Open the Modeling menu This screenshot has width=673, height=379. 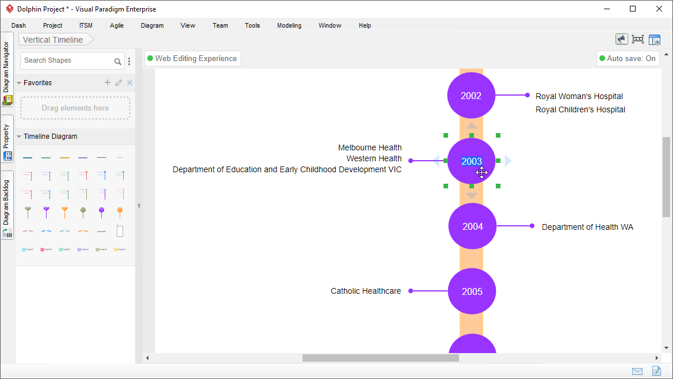(x=289, y=25)
